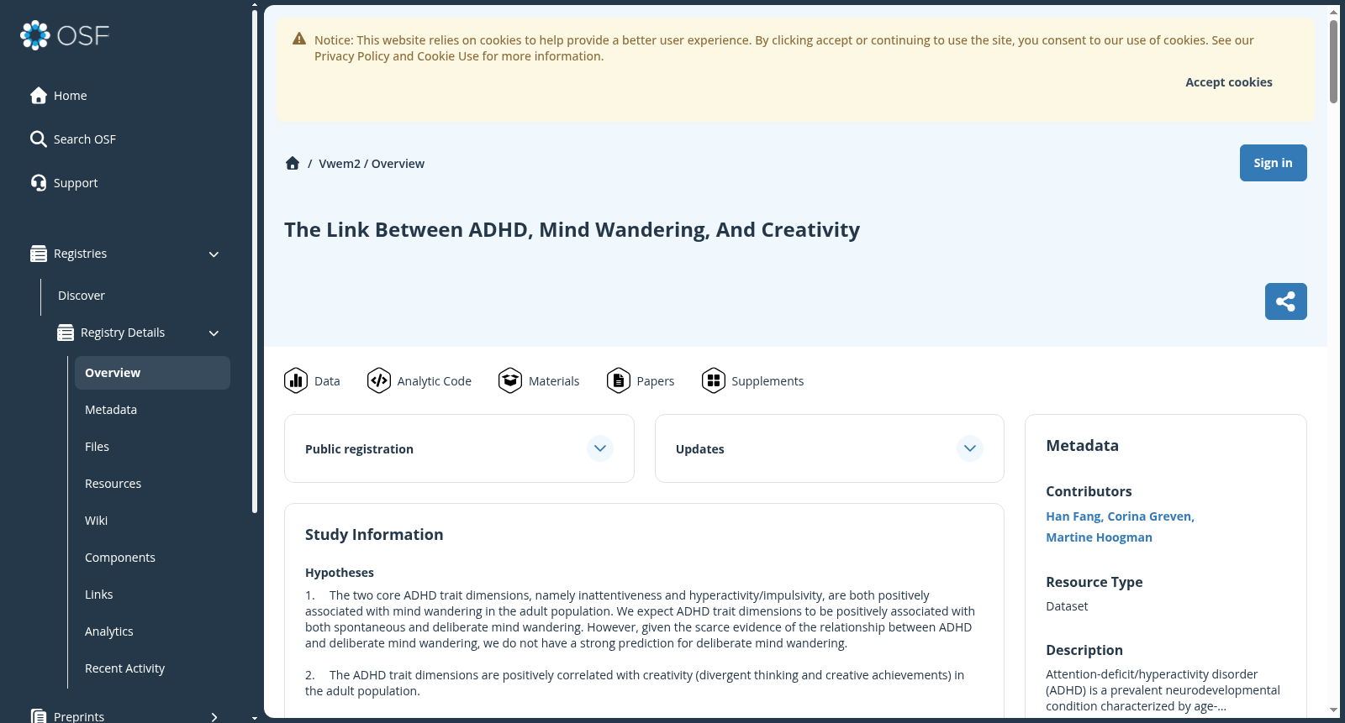Expand the Preprints section arrow

tap(214, 717)
